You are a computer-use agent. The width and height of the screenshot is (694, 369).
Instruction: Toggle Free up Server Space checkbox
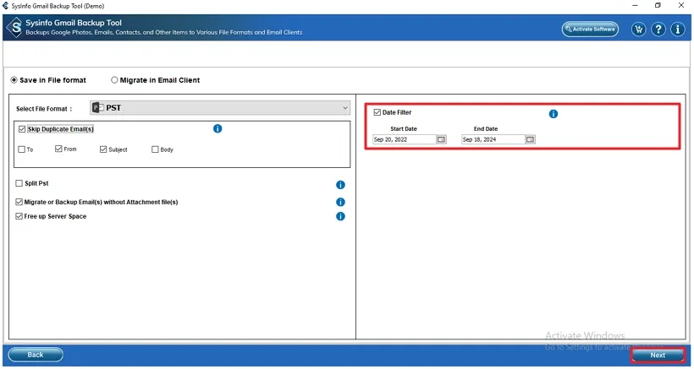[x=19, y=216]
